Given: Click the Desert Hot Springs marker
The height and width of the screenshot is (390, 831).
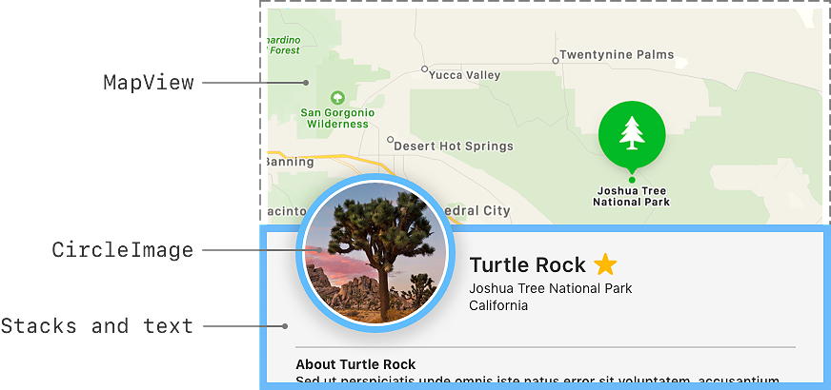Looking at the screenshot, I should [x=390, y=140].
